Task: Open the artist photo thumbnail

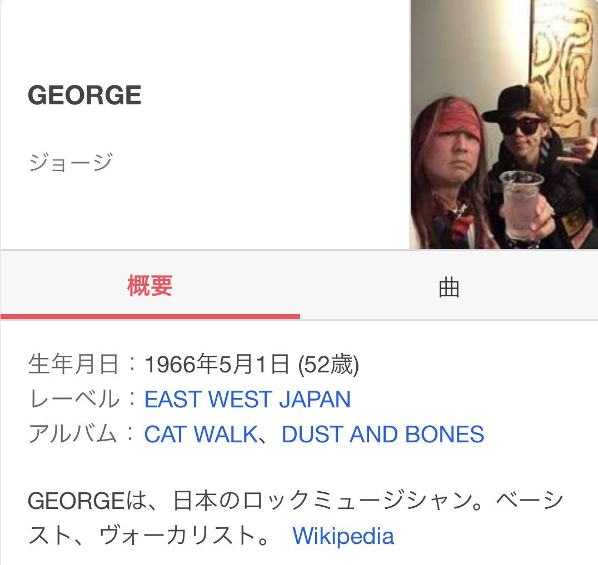Action: [x=504, y=124]
